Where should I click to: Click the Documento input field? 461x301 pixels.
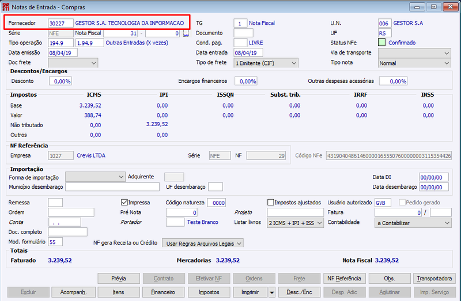coord(243,33)
